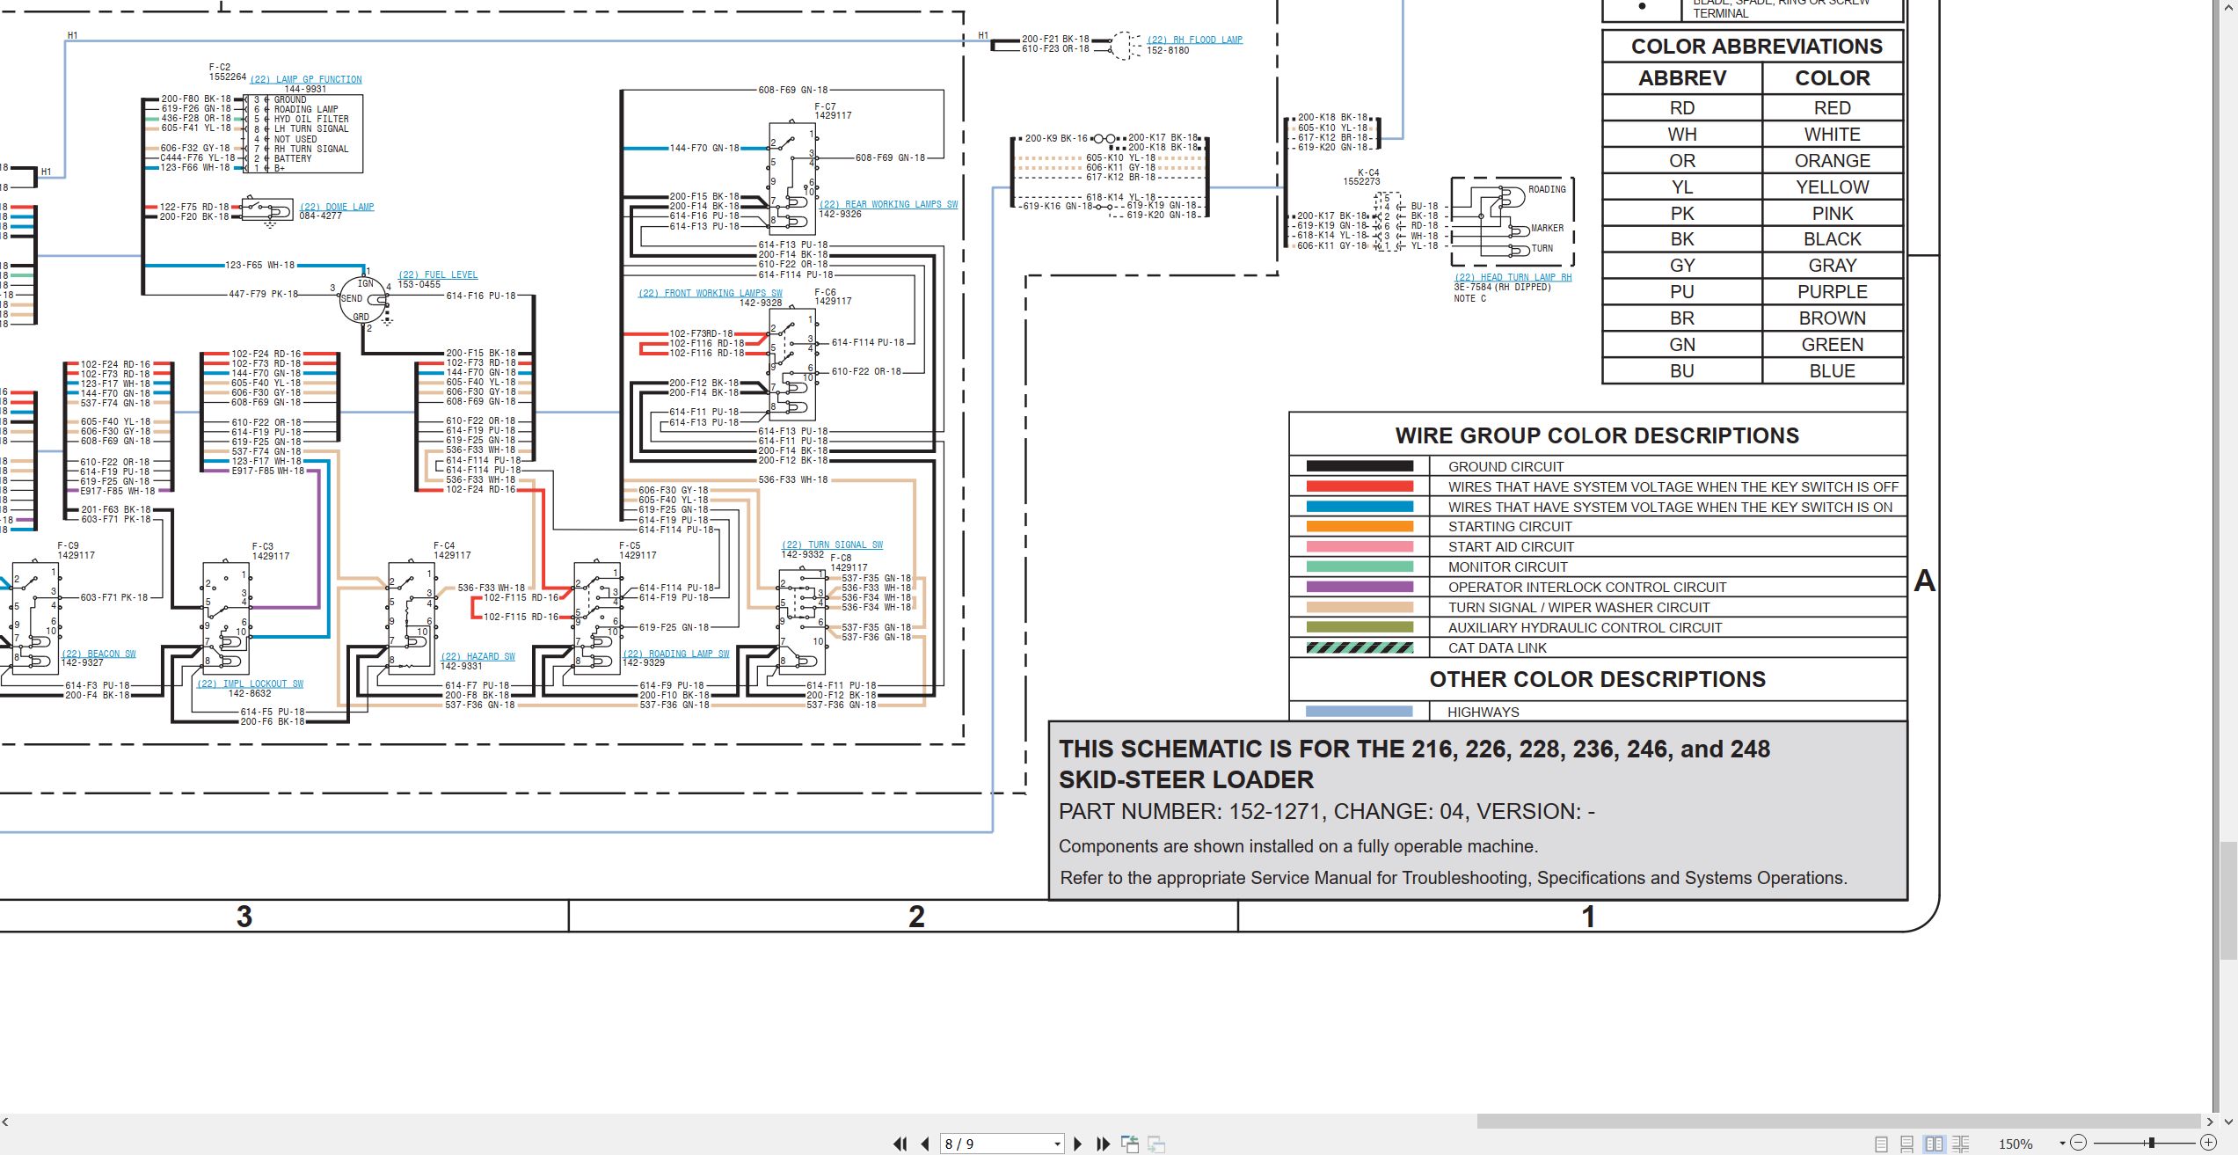Click the scroll left arrow
Viewport: 2238px width, 1155px height.
6,1122
